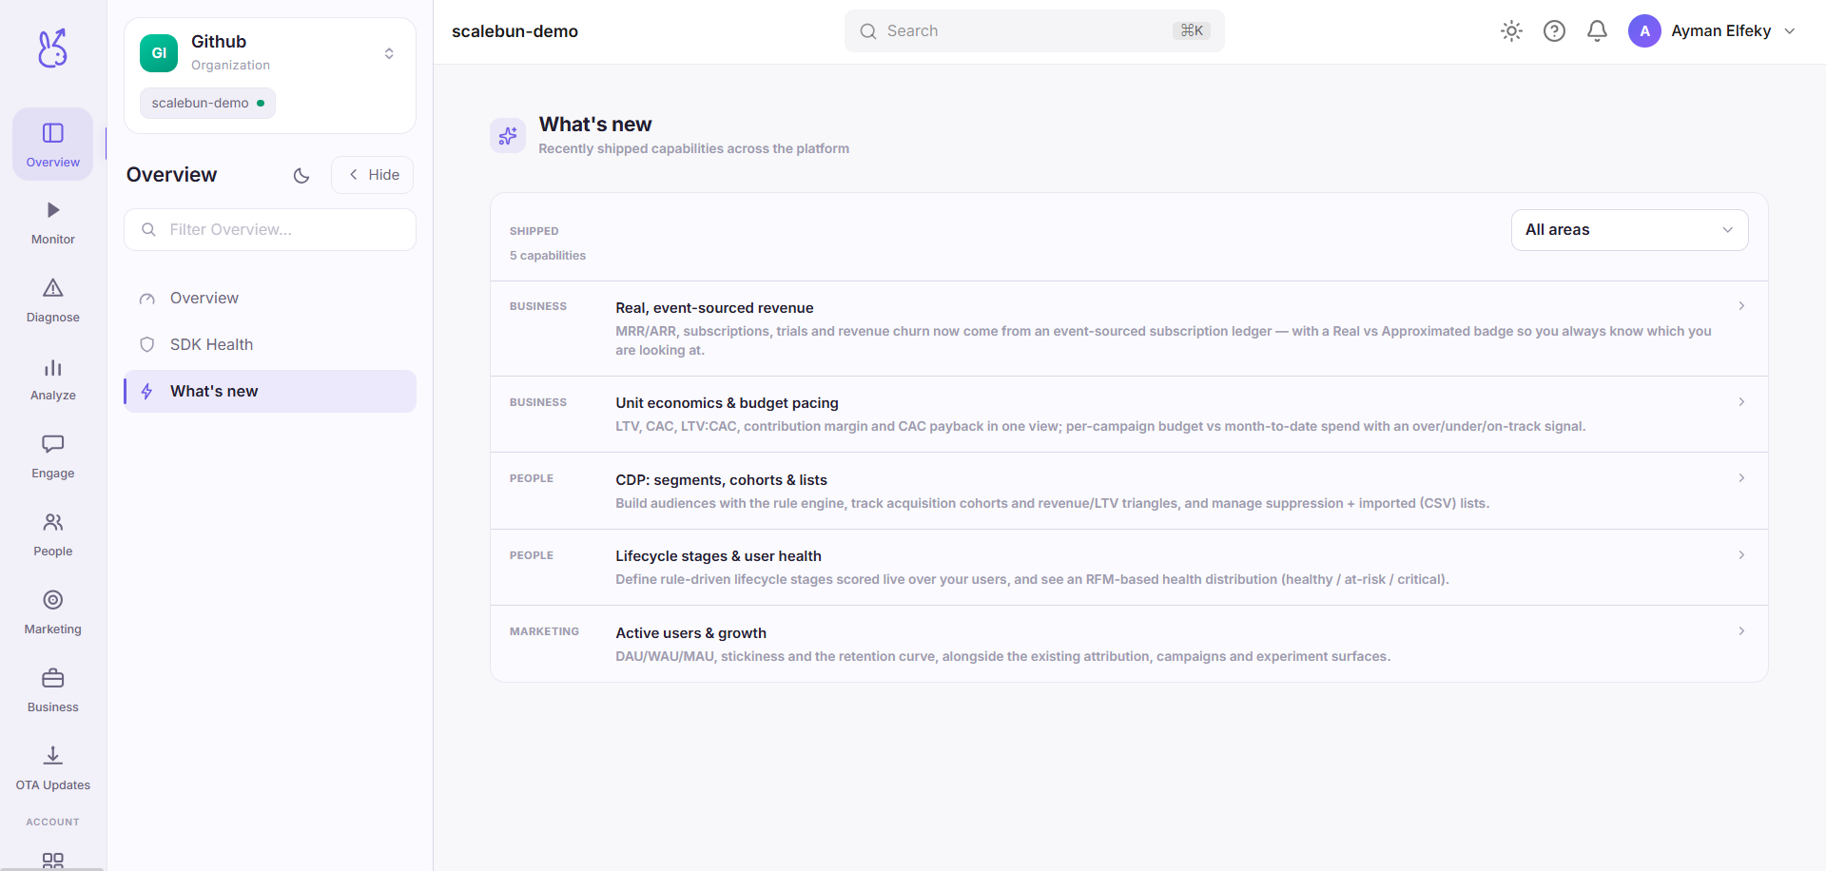This screenshot has height=871, width=1826.
Task: Select SDK Health menu item
Action: pyautogui.click(x=270, y=345)
